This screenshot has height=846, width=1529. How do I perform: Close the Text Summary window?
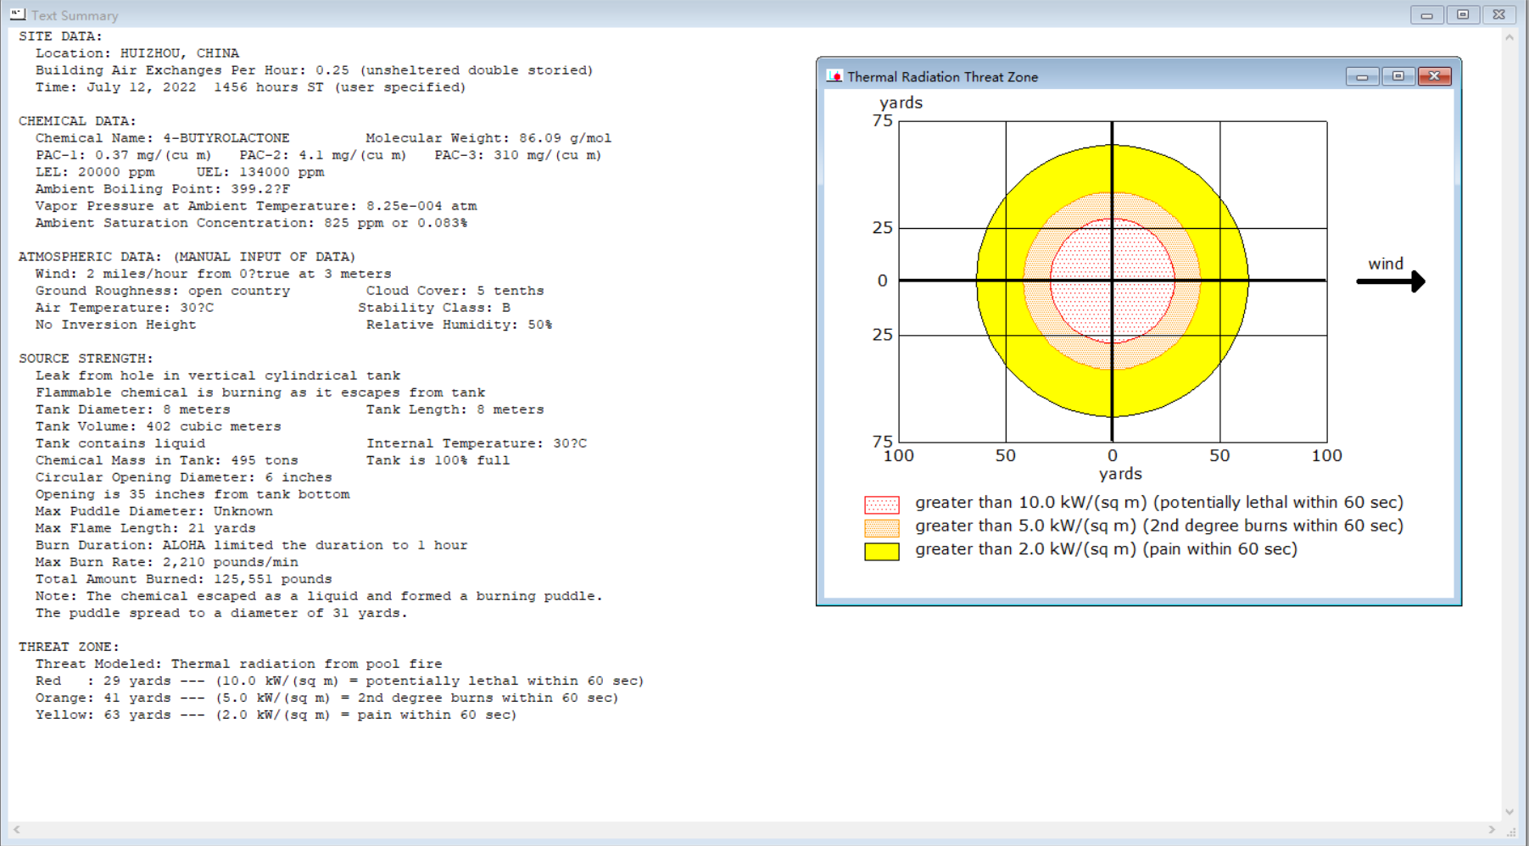coord(1499,15)
